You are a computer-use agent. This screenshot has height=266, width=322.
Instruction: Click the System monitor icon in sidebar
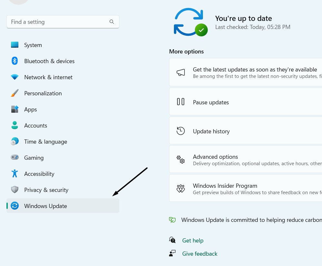tap(15, 45)
